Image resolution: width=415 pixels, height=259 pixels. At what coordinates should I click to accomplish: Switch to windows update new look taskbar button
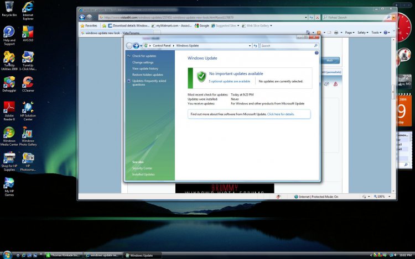click(x=103, y=255)
